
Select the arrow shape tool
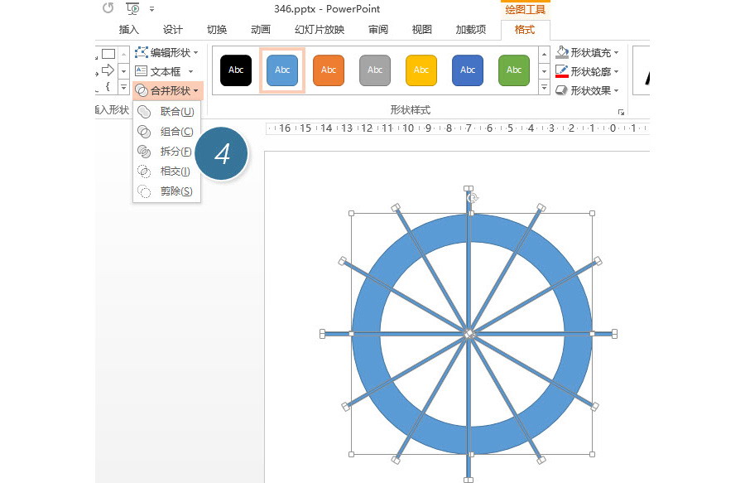[x=108, y=71]
